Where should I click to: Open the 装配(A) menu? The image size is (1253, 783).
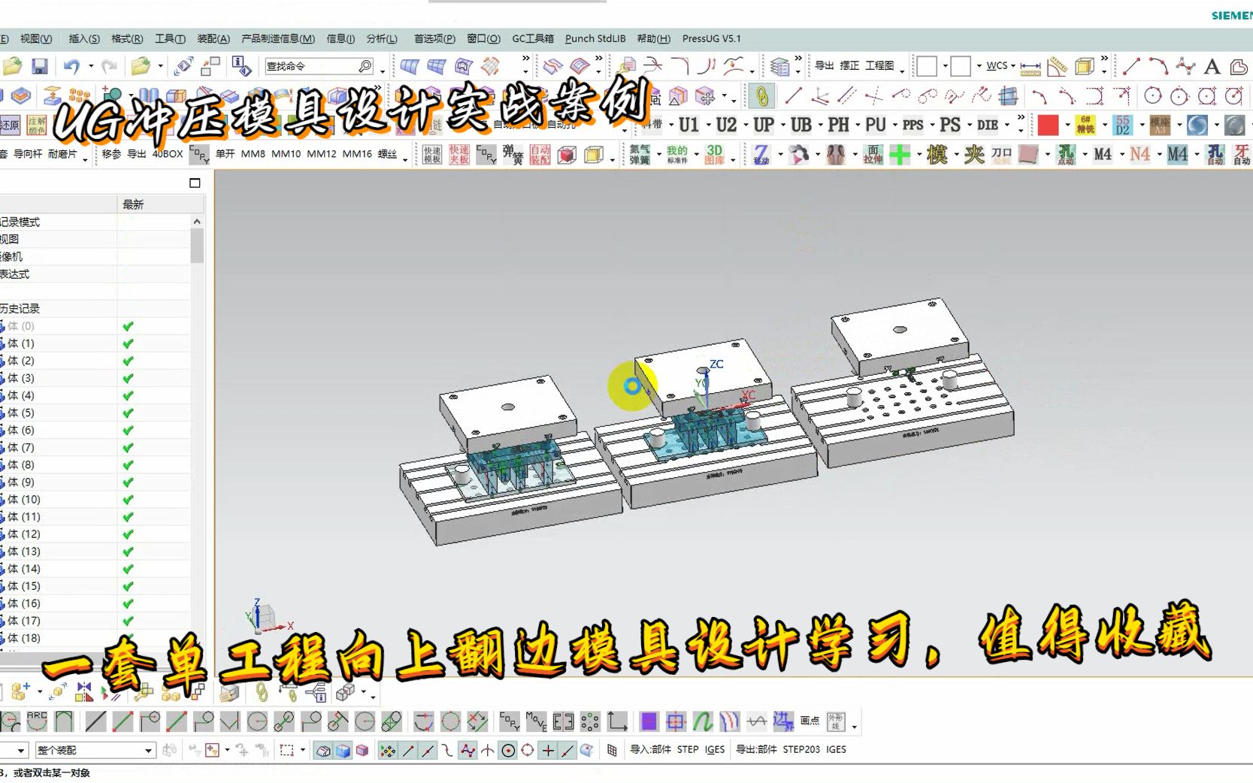[213, 38]
